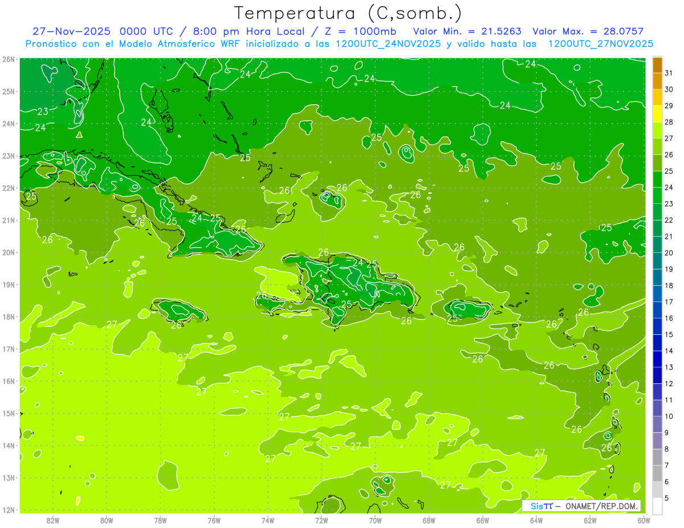Image resolution: width=684 pixels, height=528 pixels.
Task: Click the 74W longitude axis label
Action: click(267, 520)
